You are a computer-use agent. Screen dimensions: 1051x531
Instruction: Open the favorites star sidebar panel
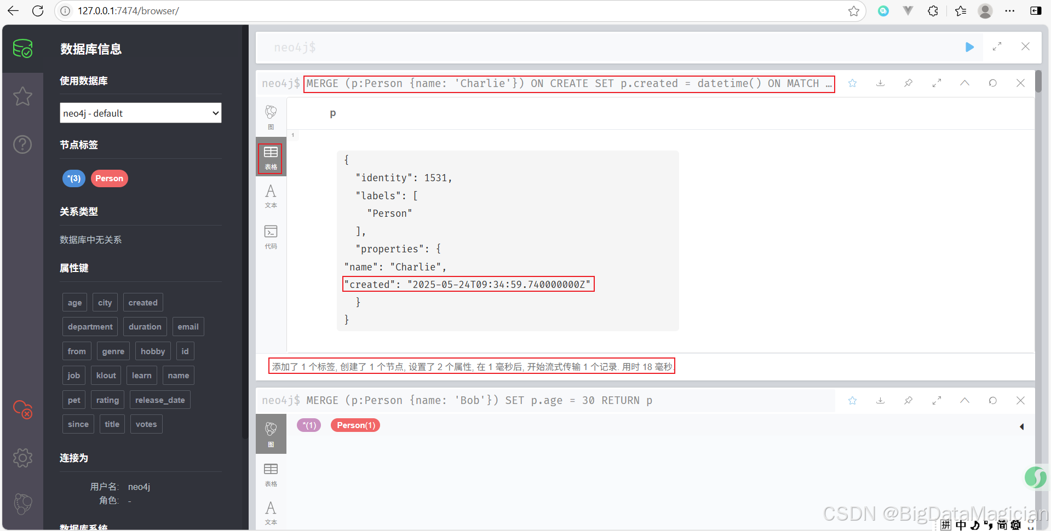click(22, 96)
